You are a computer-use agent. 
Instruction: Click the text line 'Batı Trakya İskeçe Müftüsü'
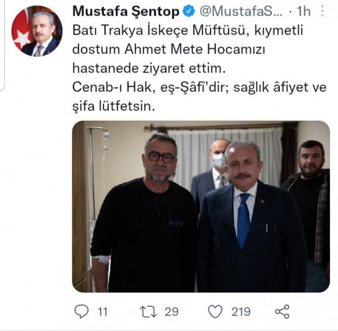pyautogui.click(x=159, y=30)
